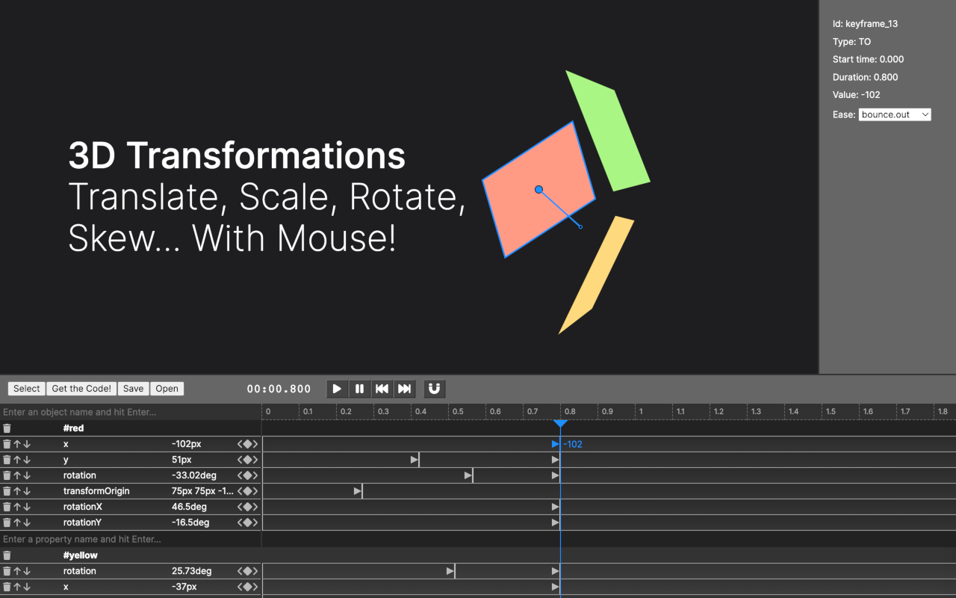Start playback with the Play button
The image size is (956, 598).
pos(338,389)
